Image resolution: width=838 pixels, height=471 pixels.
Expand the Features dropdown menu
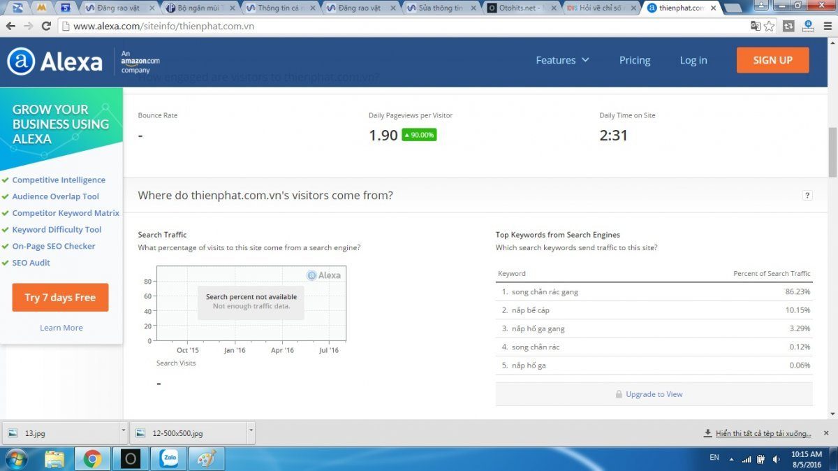[562, 60]
